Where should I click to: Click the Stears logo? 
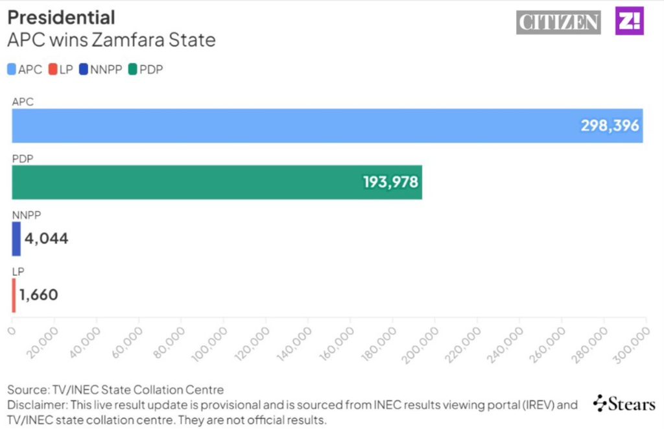click(x=624, y=404)
